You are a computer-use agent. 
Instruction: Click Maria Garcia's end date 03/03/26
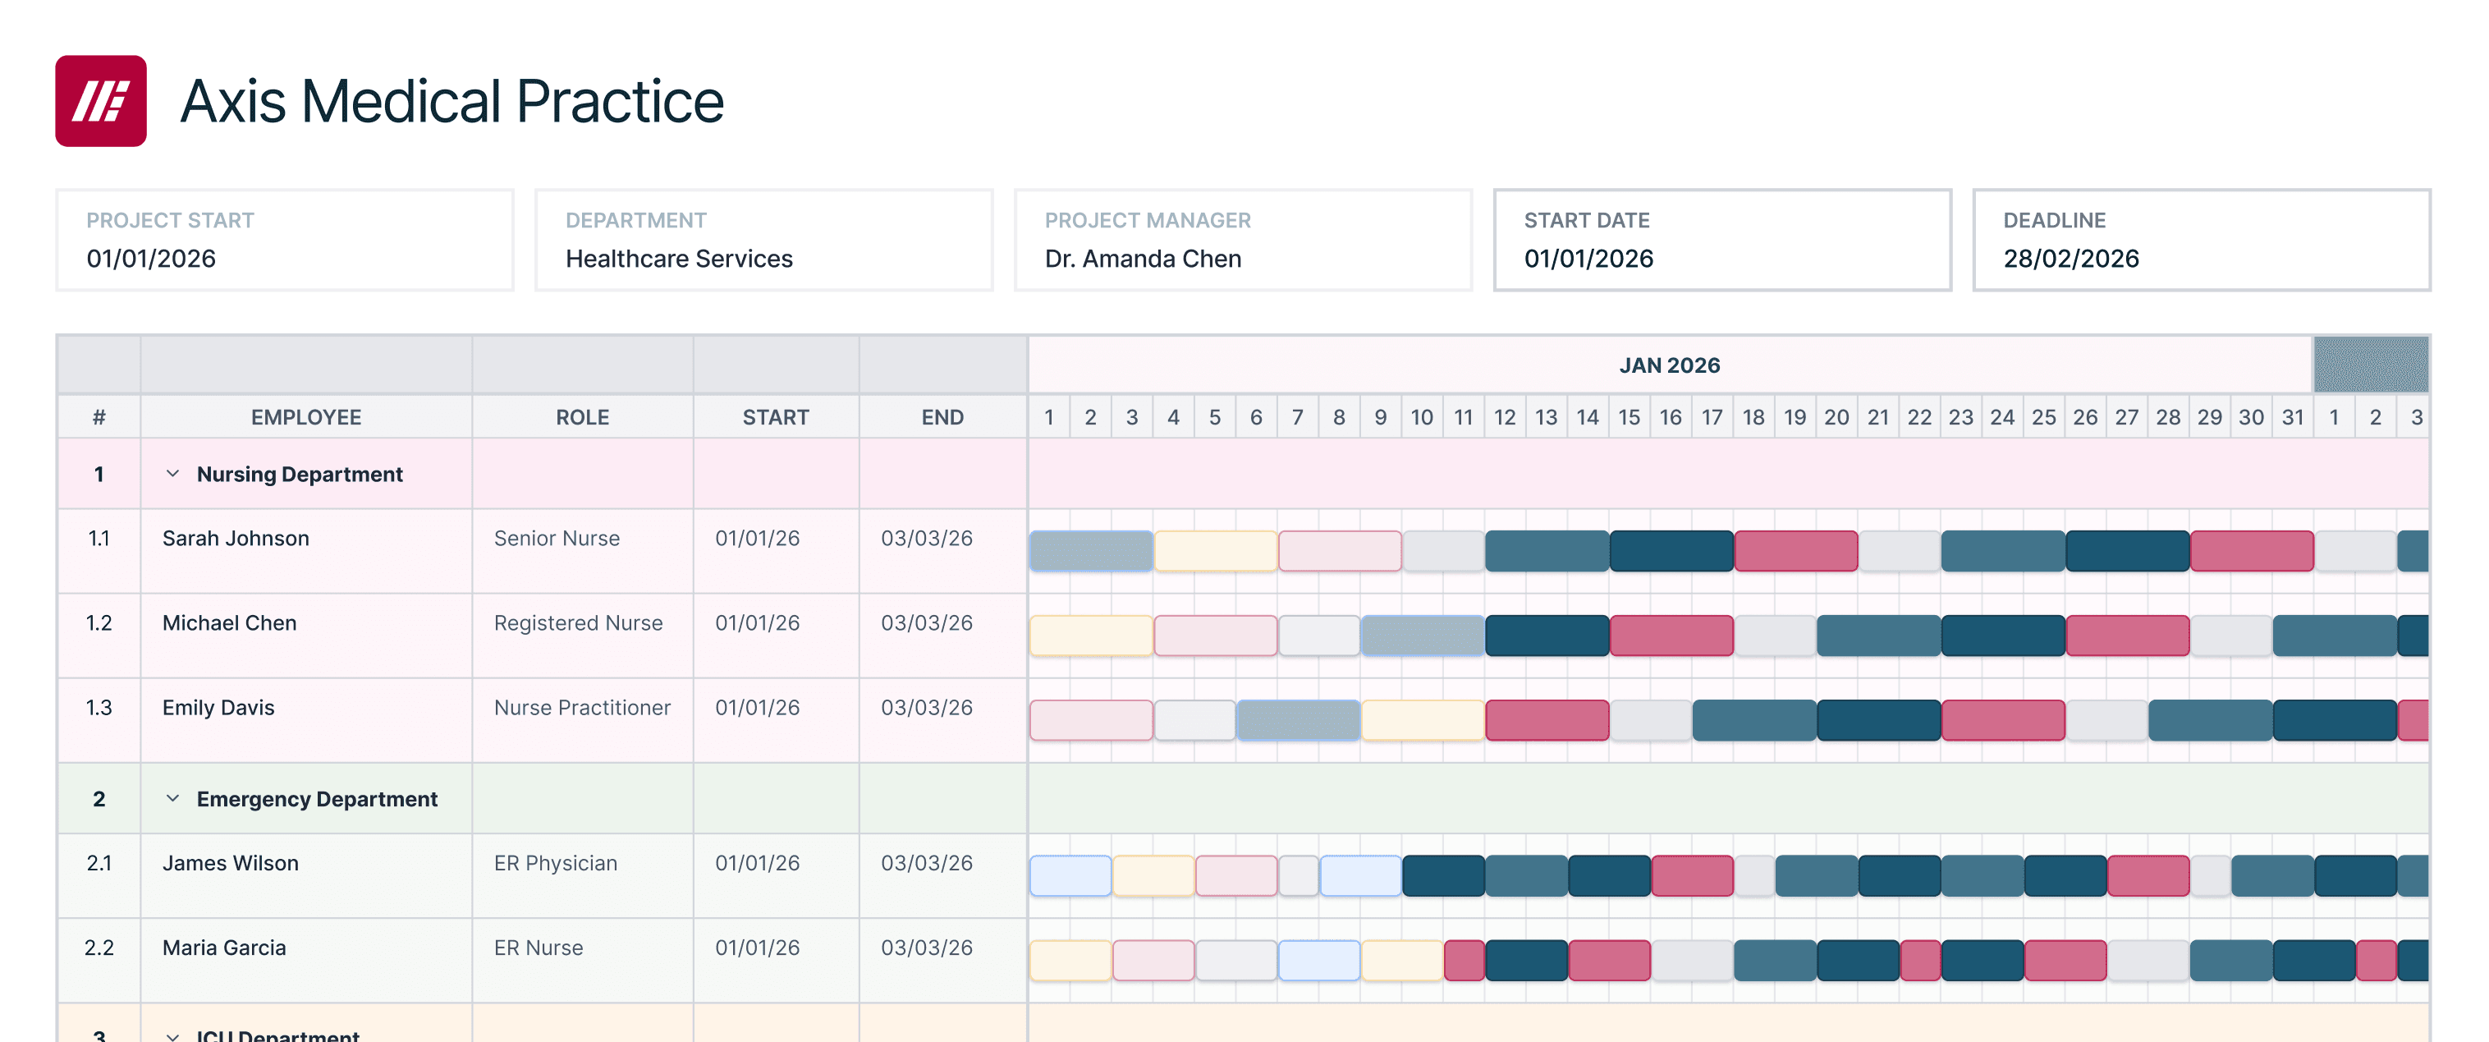point(927,948)
